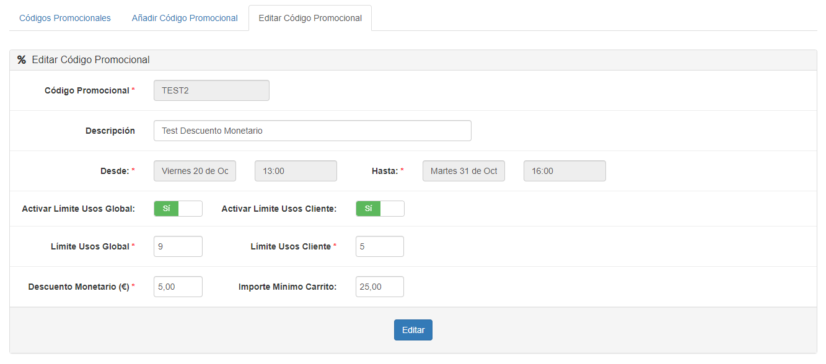Open the Desde date picker field

[x=195, y=171]
